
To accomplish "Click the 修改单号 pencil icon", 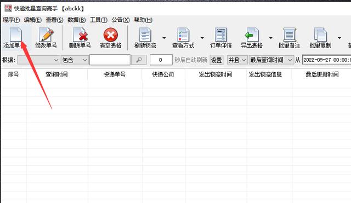I will pos(46,34).
